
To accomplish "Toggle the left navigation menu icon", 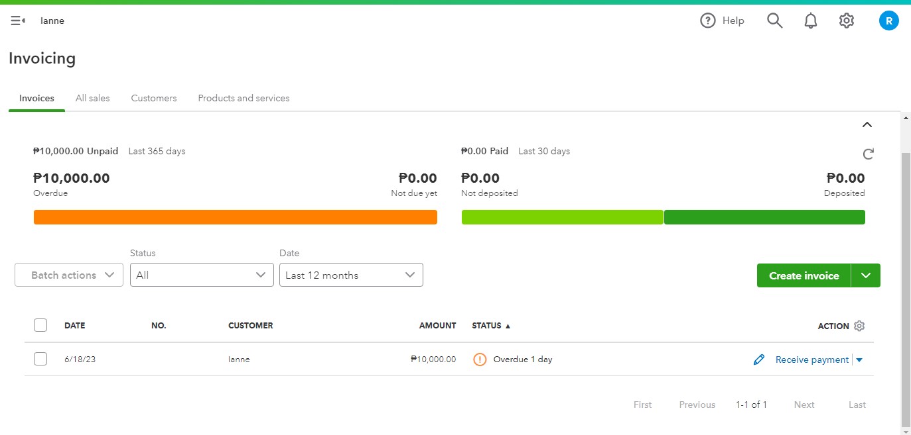I will pyautogui.click(x=18, y=21).
